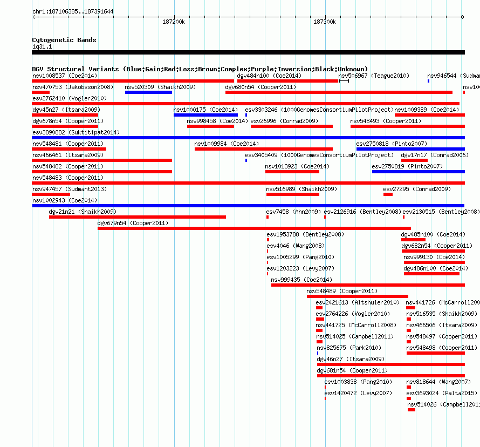480x447 pixels.
Task: Open nsv548498 (Cooper2011) variant
Action: (436, 353)
